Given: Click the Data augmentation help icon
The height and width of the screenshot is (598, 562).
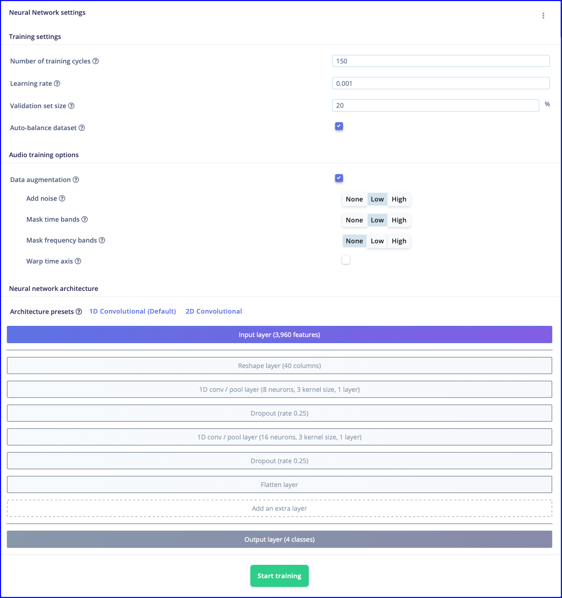Looking at the screenshot, I should pyautogui.click(x=76, y=180).
